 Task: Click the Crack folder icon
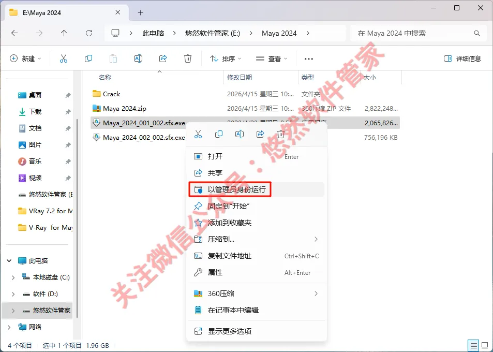coord(96,94)
